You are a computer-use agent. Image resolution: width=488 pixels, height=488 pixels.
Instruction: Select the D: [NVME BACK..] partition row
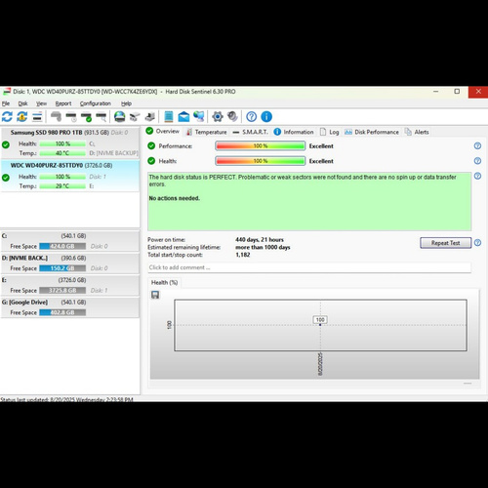click(70, 264)
